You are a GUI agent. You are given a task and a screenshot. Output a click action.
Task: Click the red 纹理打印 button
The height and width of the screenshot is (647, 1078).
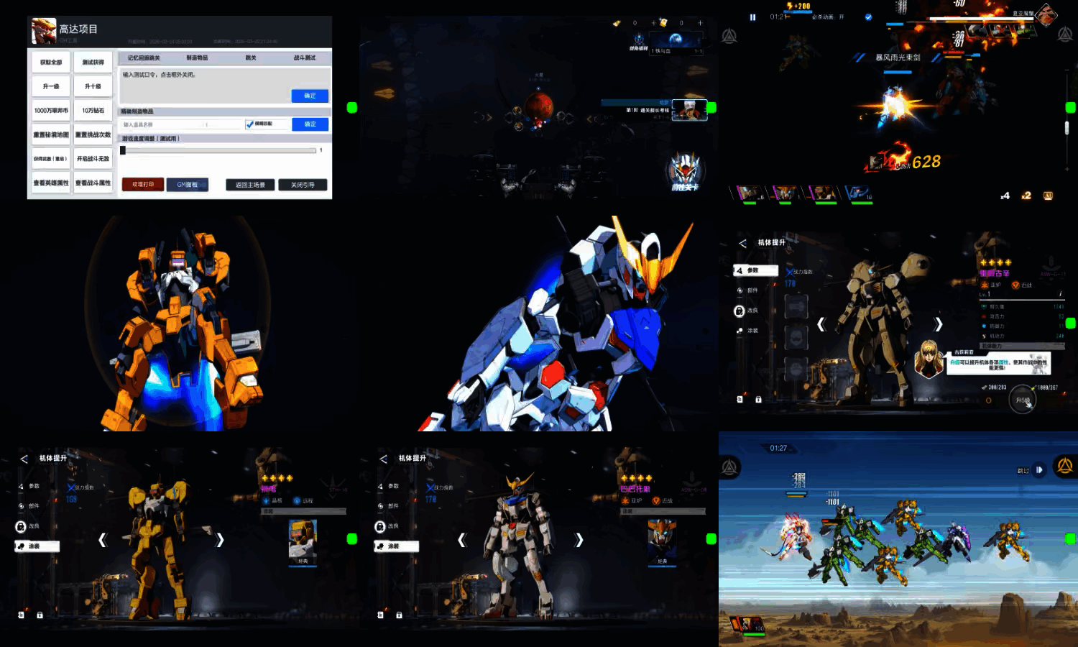point(143,185)
